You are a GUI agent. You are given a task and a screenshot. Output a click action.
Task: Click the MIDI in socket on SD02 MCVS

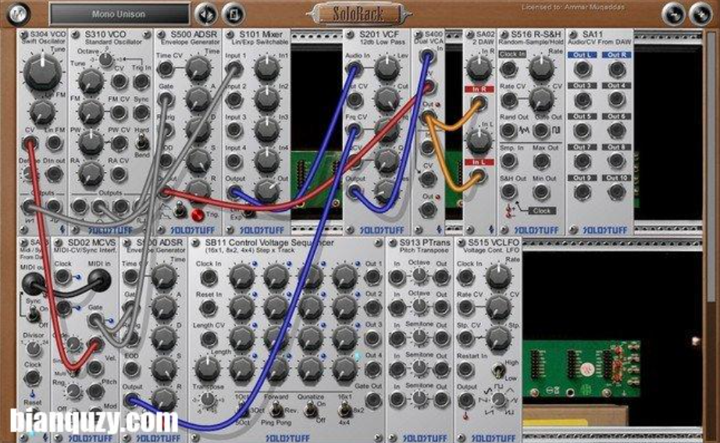(x=98, y=280)
